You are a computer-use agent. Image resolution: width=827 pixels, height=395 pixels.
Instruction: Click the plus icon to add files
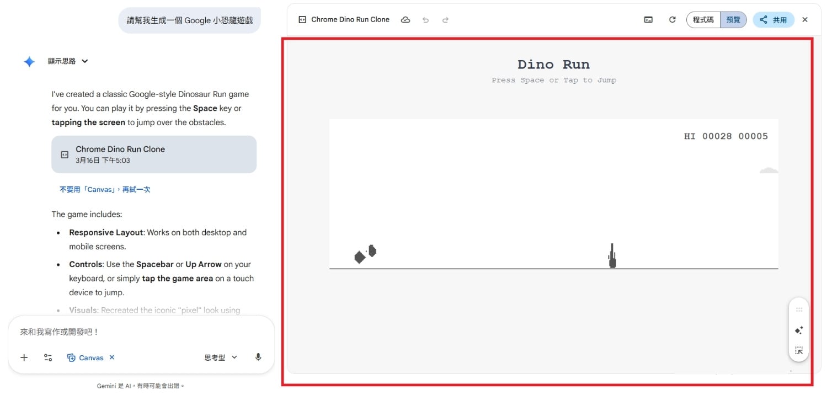click(x=24, y=357)
